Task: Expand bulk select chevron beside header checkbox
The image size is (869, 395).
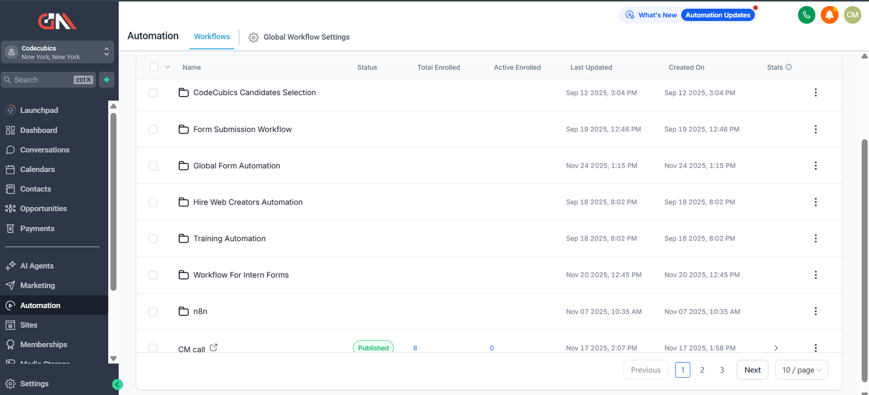Action: (167, 67)
